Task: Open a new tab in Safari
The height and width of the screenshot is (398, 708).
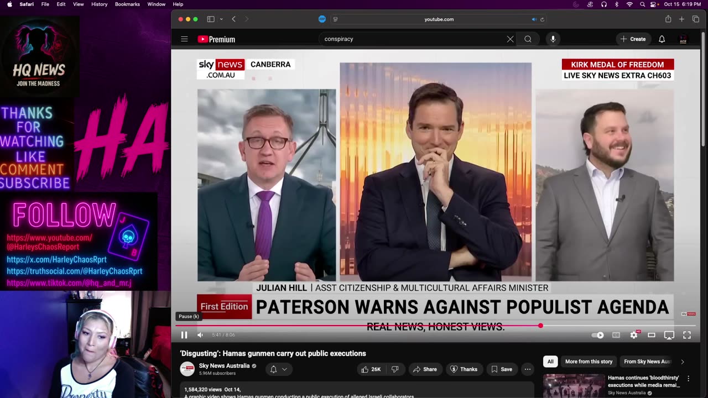Action: tap(681, 19)
